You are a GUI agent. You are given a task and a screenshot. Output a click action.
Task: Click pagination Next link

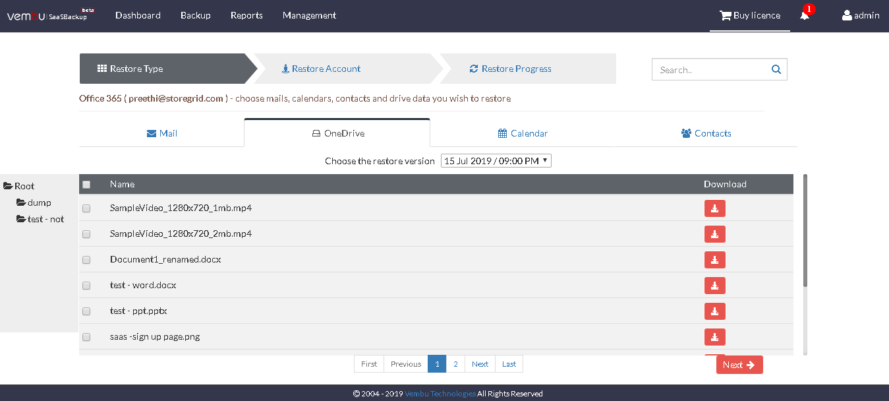tap(480, 364)
